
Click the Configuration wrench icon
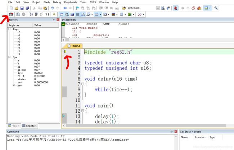(x=216, y=8)
